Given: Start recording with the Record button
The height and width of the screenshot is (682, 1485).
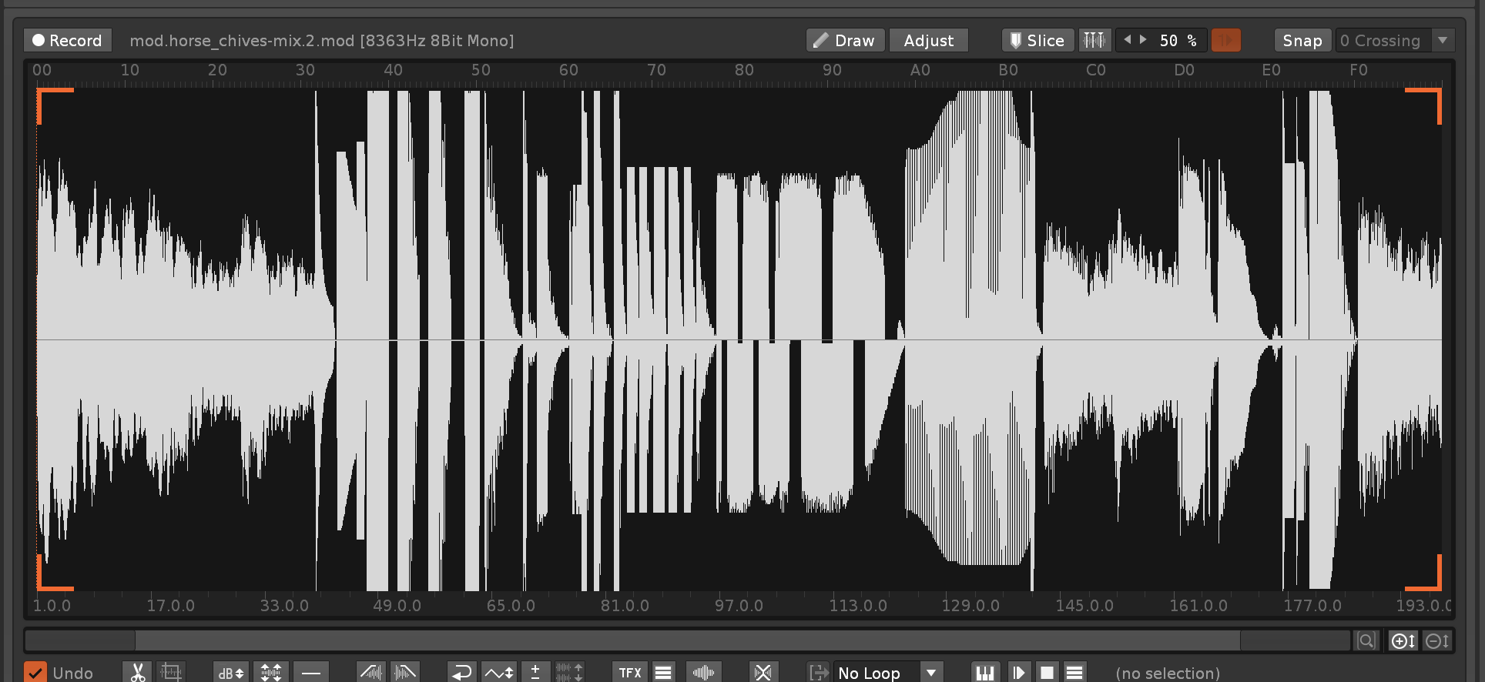Looking at the screenshot, I should pyautogui.click(x=68, y=40).
